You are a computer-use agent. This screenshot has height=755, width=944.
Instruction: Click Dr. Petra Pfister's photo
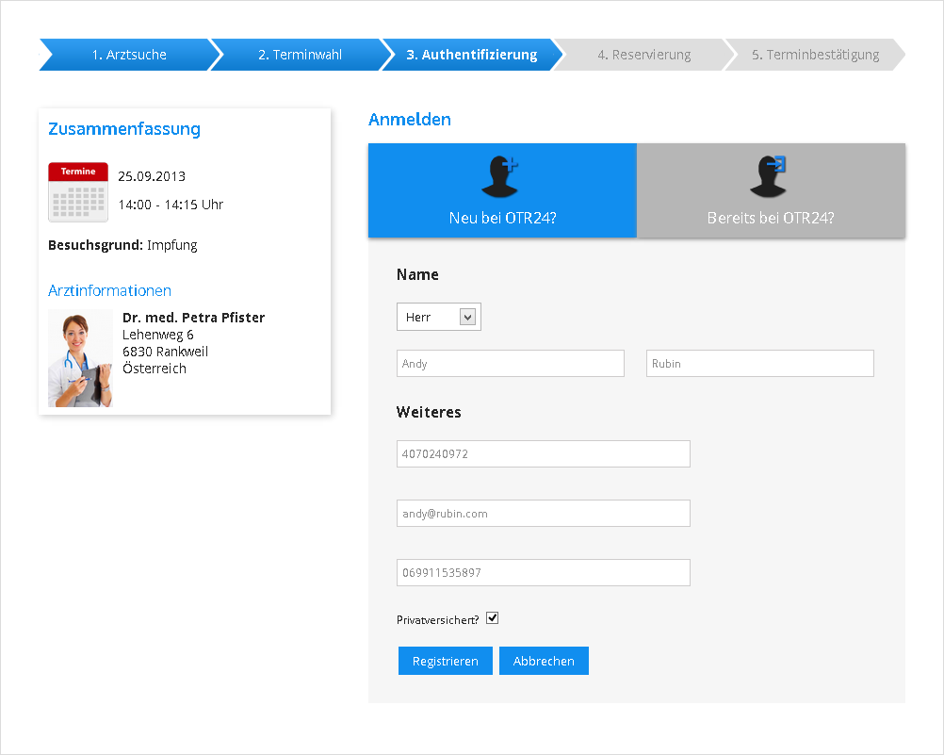click(x=80, y=358)
